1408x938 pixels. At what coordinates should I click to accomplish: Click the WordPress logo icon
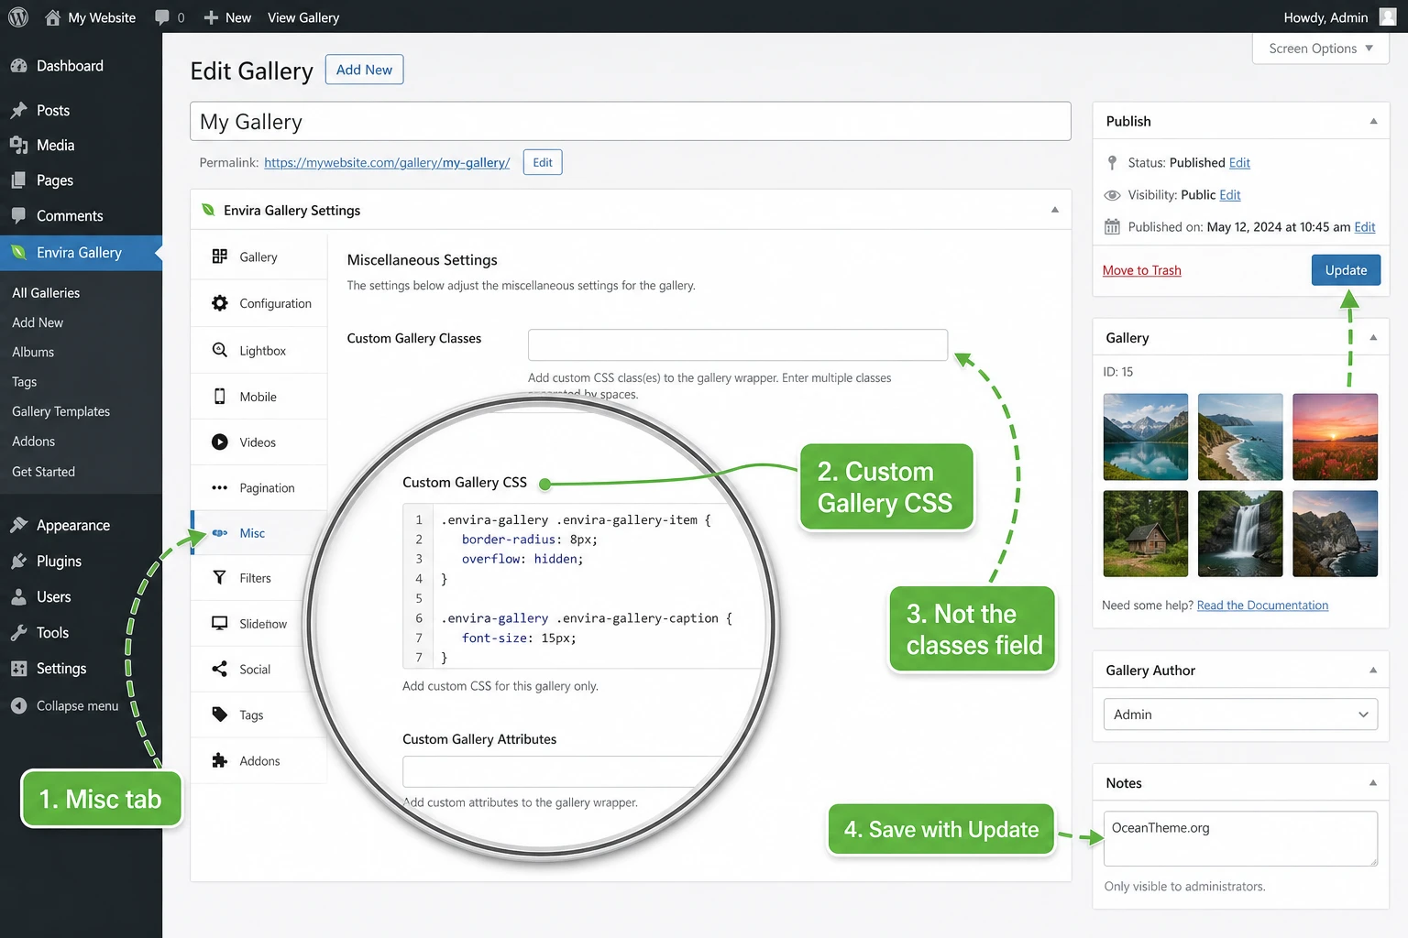pyautogui.click(x=18, y=17)
